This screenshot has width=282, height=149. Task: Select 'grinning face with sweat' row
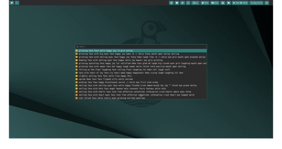click(x=141, y=66)
